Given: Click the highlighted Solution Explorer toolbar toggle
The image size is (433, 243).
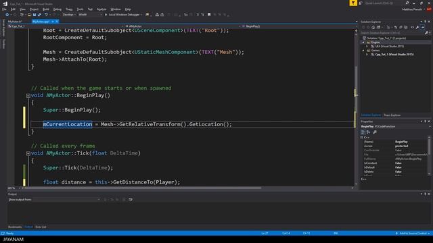Looking at the screenshot, I should point(423,27).
